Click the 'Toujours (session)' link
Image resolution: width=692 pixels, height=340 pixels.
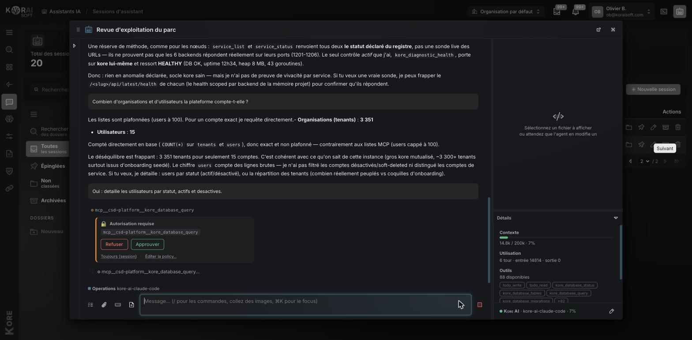[x=119, y=257]
